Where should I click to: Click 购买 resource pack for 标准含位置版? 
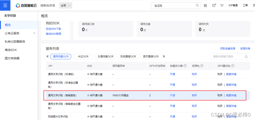194,85
